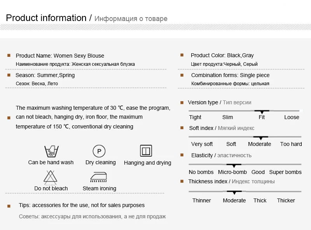Click the Do not bleach crossed triangle icon
This screenshot has height=230, width=311.
[51, 177]
